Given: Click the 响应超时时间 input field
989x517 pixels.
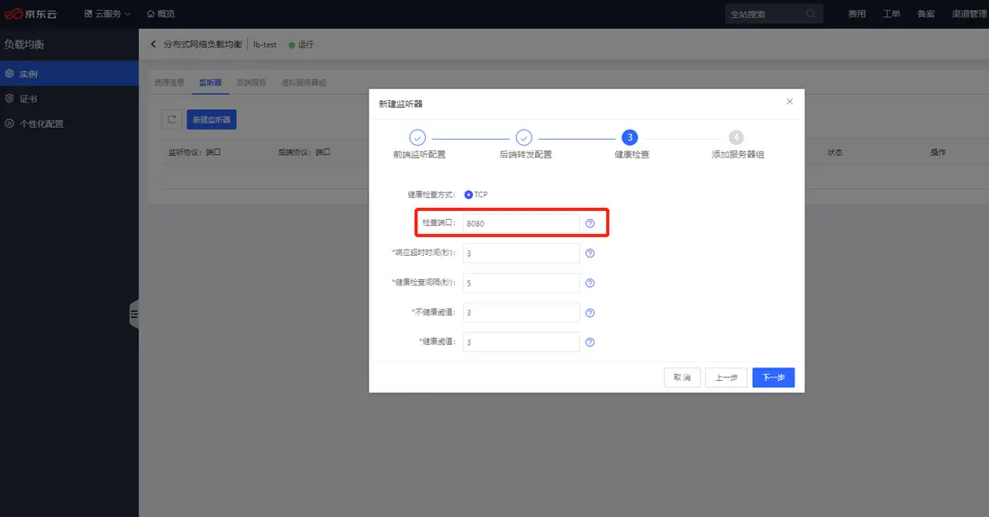Looking at the screenshot, I should coord(521,253).
